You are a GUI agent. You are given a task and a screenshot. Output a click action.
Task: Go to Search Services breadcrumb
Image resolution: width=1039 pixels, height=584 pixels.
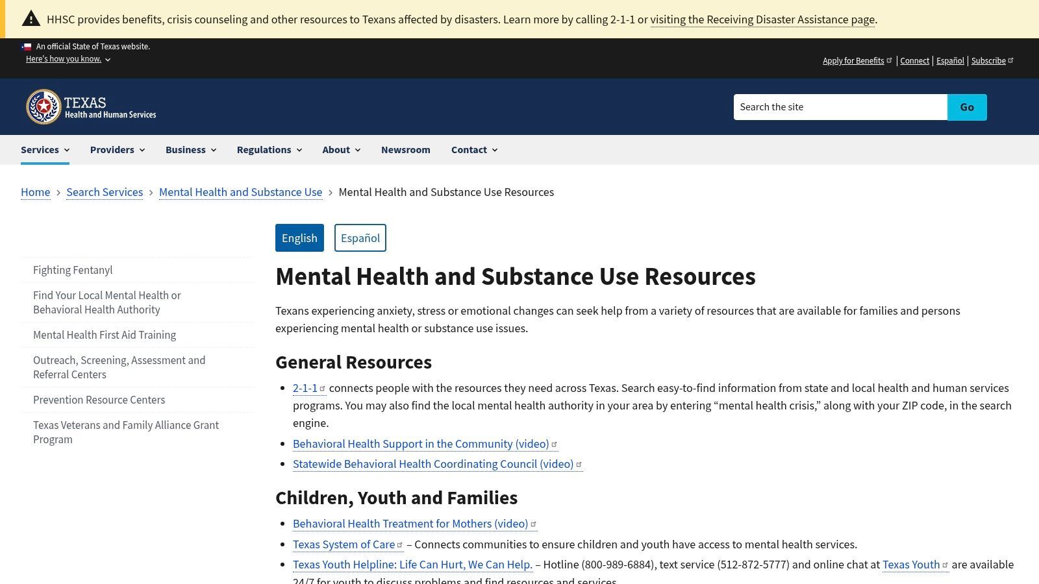click(x=105, y=192)
